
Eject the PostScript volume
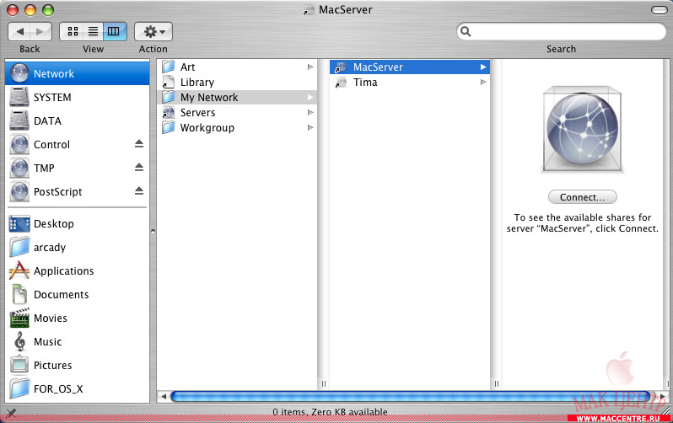point(138,191)
